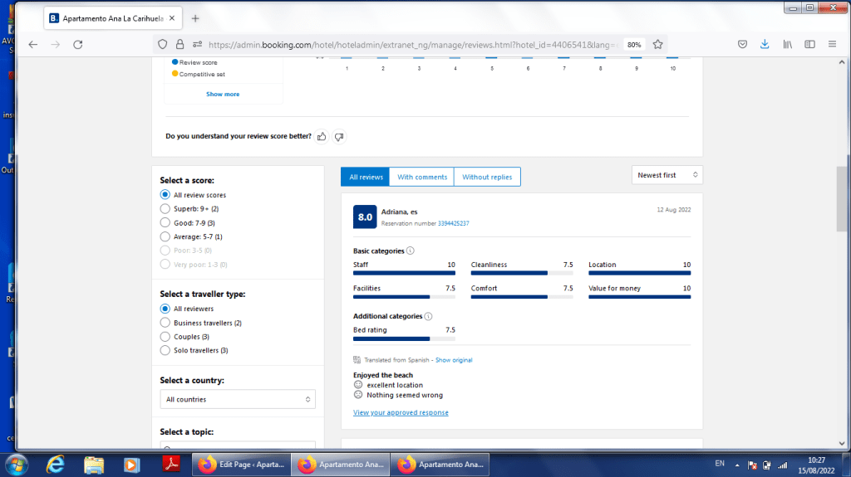Bookmark this page with the star icon
The height and width of the screenshot is (477, 851).
657,45
